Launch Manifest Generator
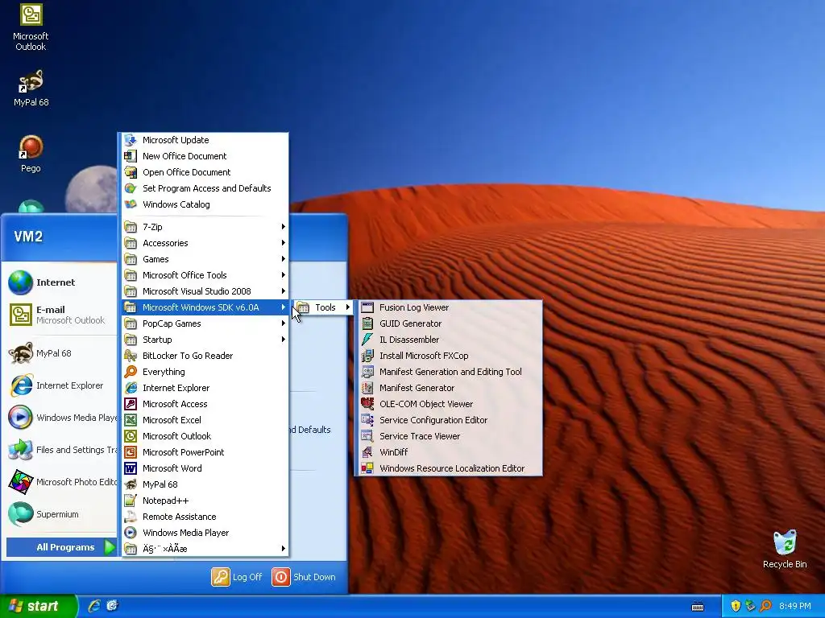The width and height of the screenshot is (825, 618). pyautogui.click(x=450, y=388)
